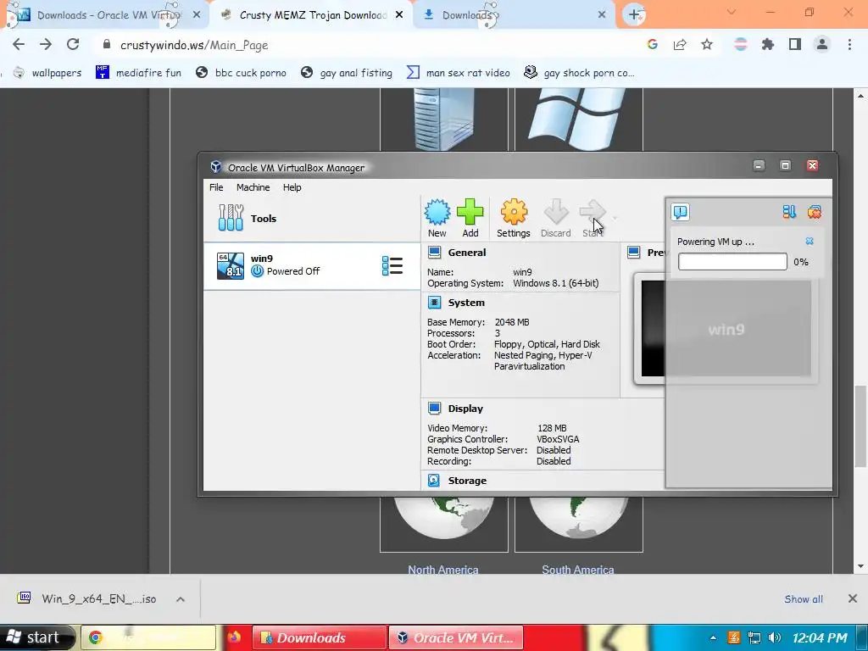
Task: Select the win9 virtual machine entry
Action: (312, 265)
